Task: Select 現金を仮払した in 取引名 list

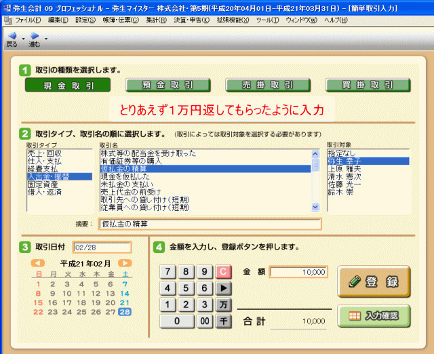Action: pos(205,176)
